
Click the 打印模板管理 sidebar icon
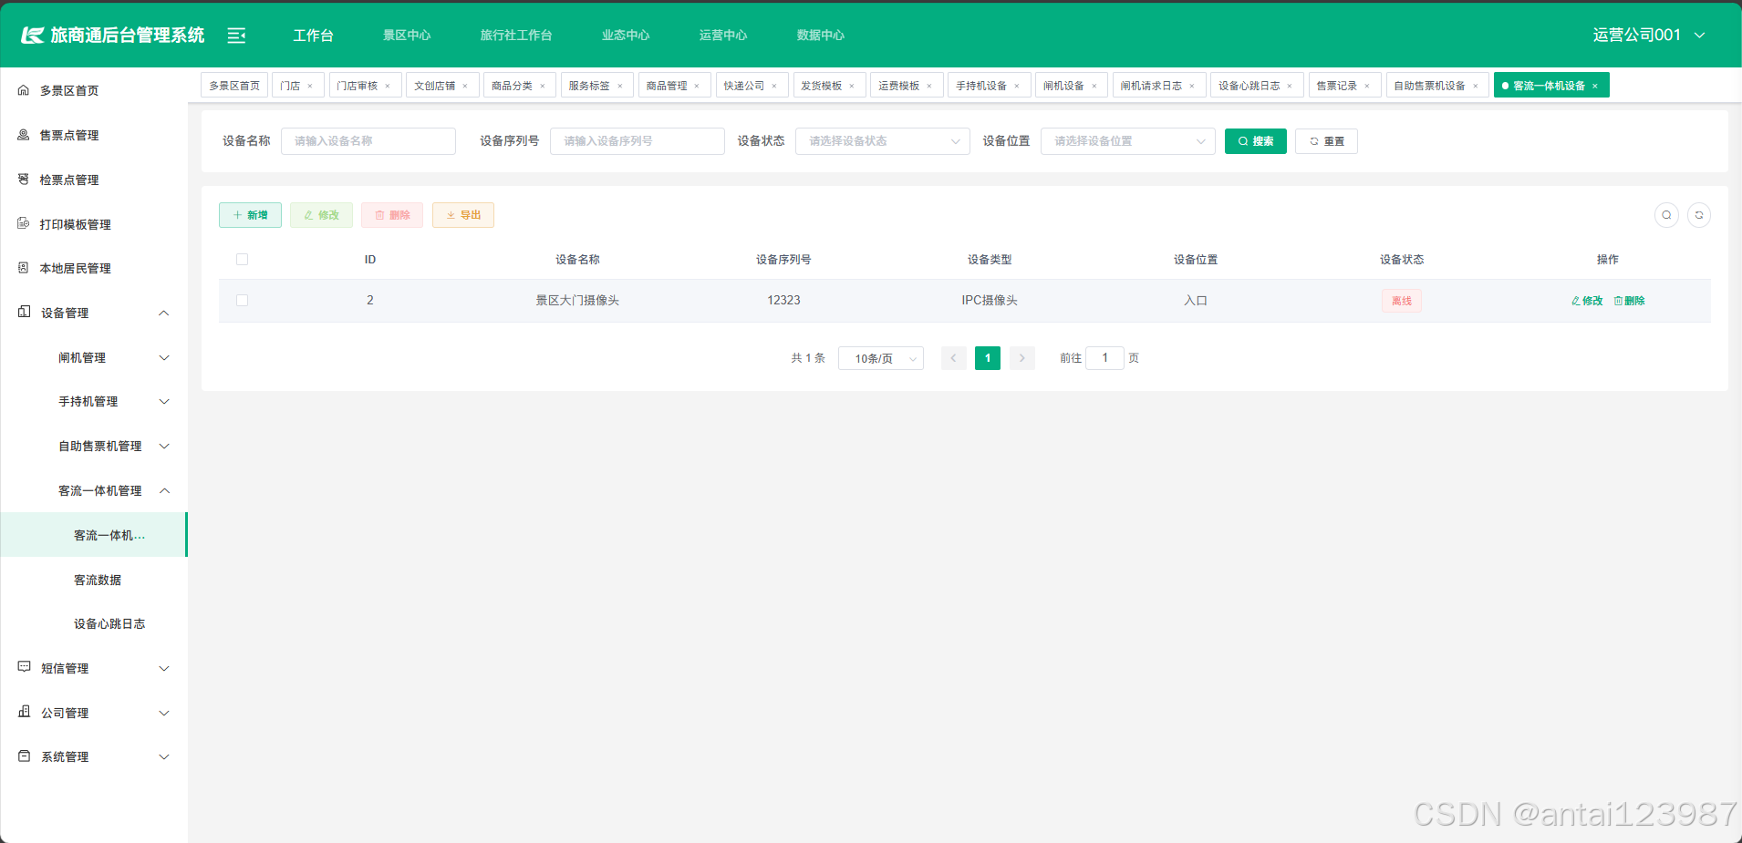coord(24,223)
